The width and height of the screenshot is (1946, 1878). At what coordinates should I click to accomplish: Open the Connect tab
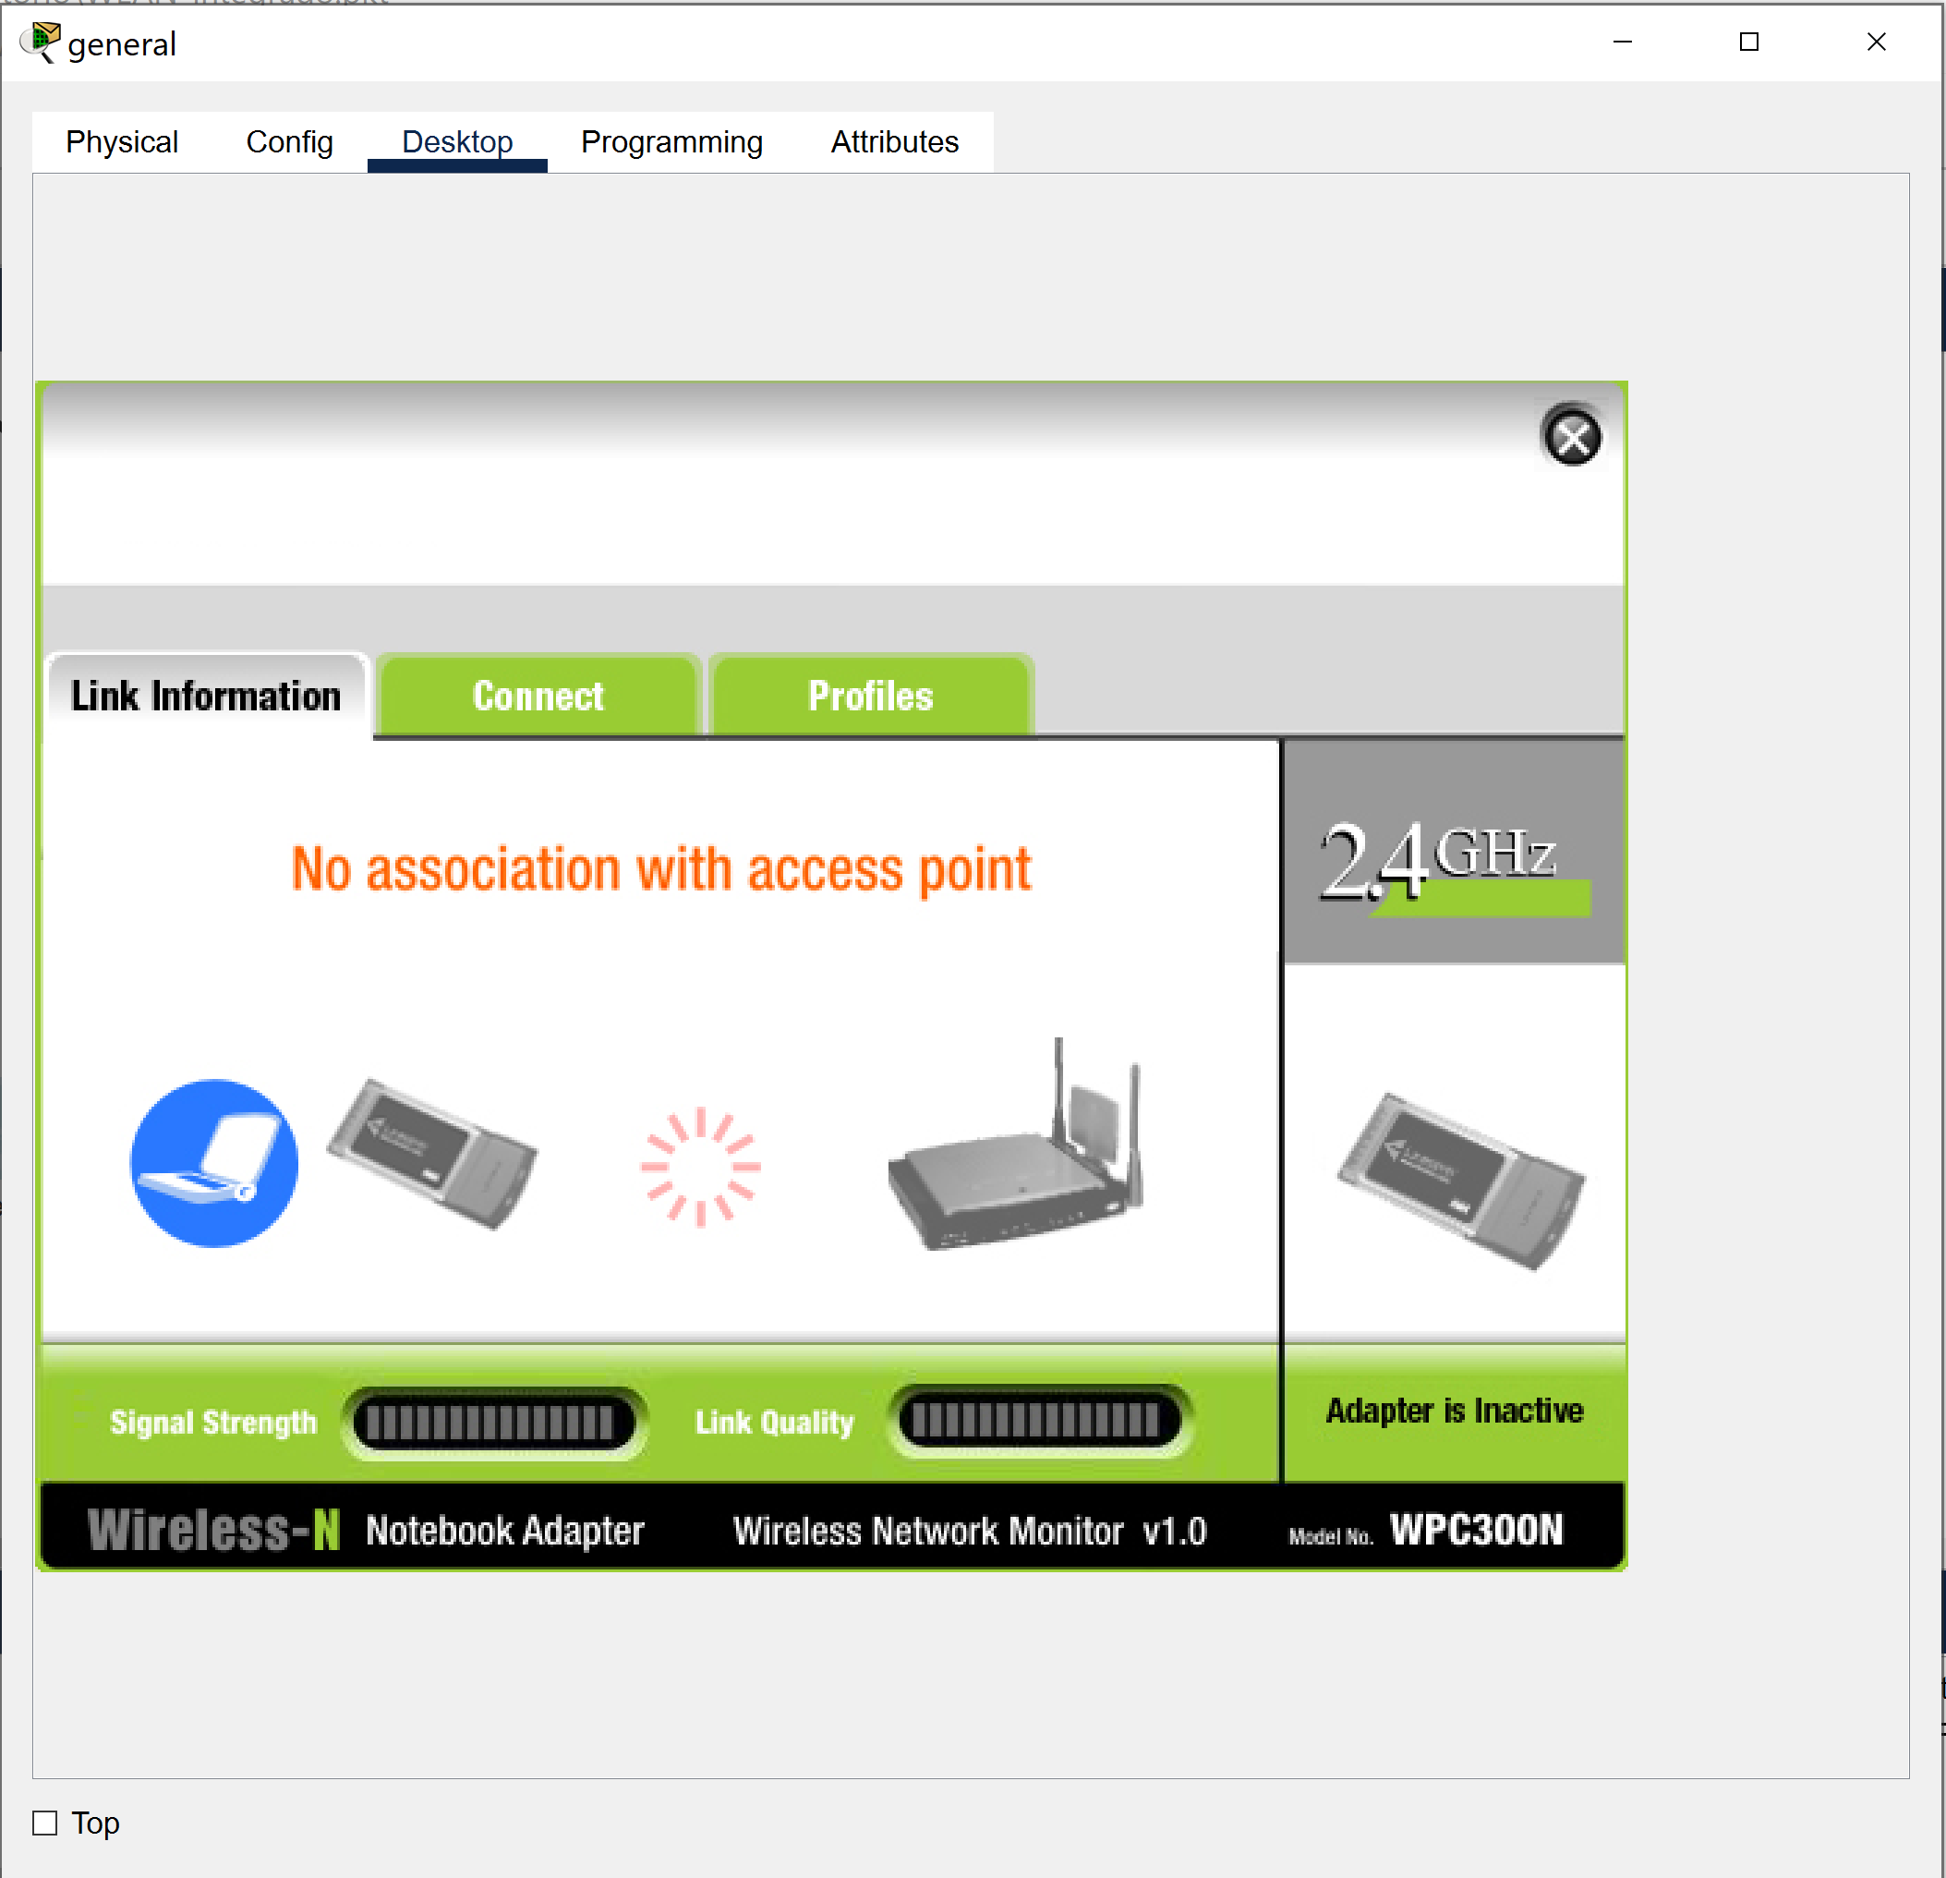(538, 697)
